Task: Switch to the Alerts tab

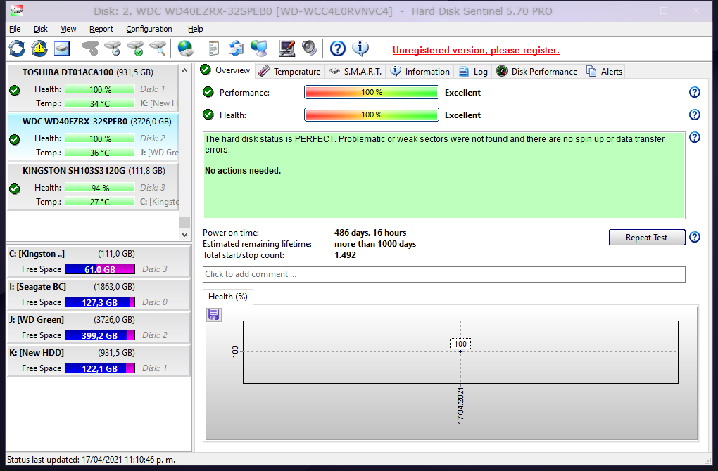Action: pyautogui.click(x=605, y=71)
